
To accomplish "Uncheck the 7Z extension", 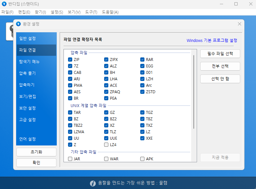I will (70, 66).
